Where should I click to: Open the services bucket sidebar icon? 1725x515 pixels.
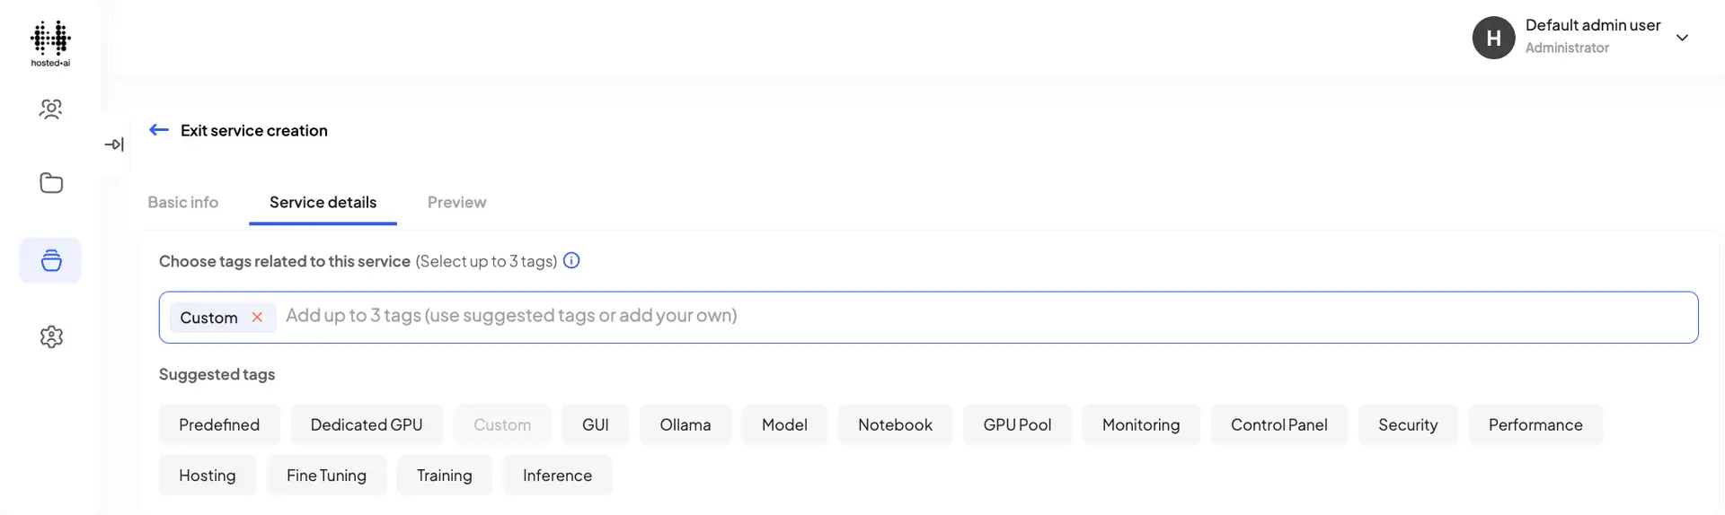[51, 260]
